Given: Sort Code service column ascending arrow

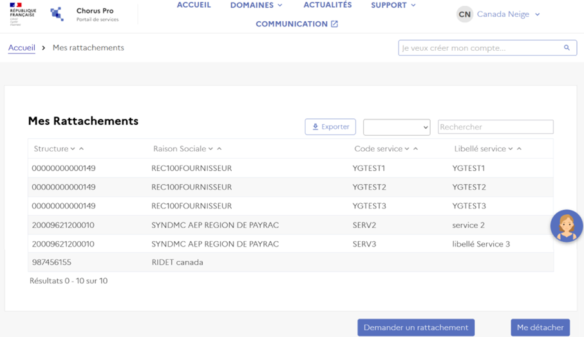Looking at the screenshot, I should tap(416, 149).
